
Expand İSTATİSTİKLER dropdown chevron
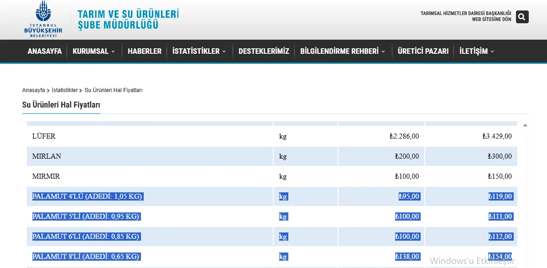[x=224, y=52]
